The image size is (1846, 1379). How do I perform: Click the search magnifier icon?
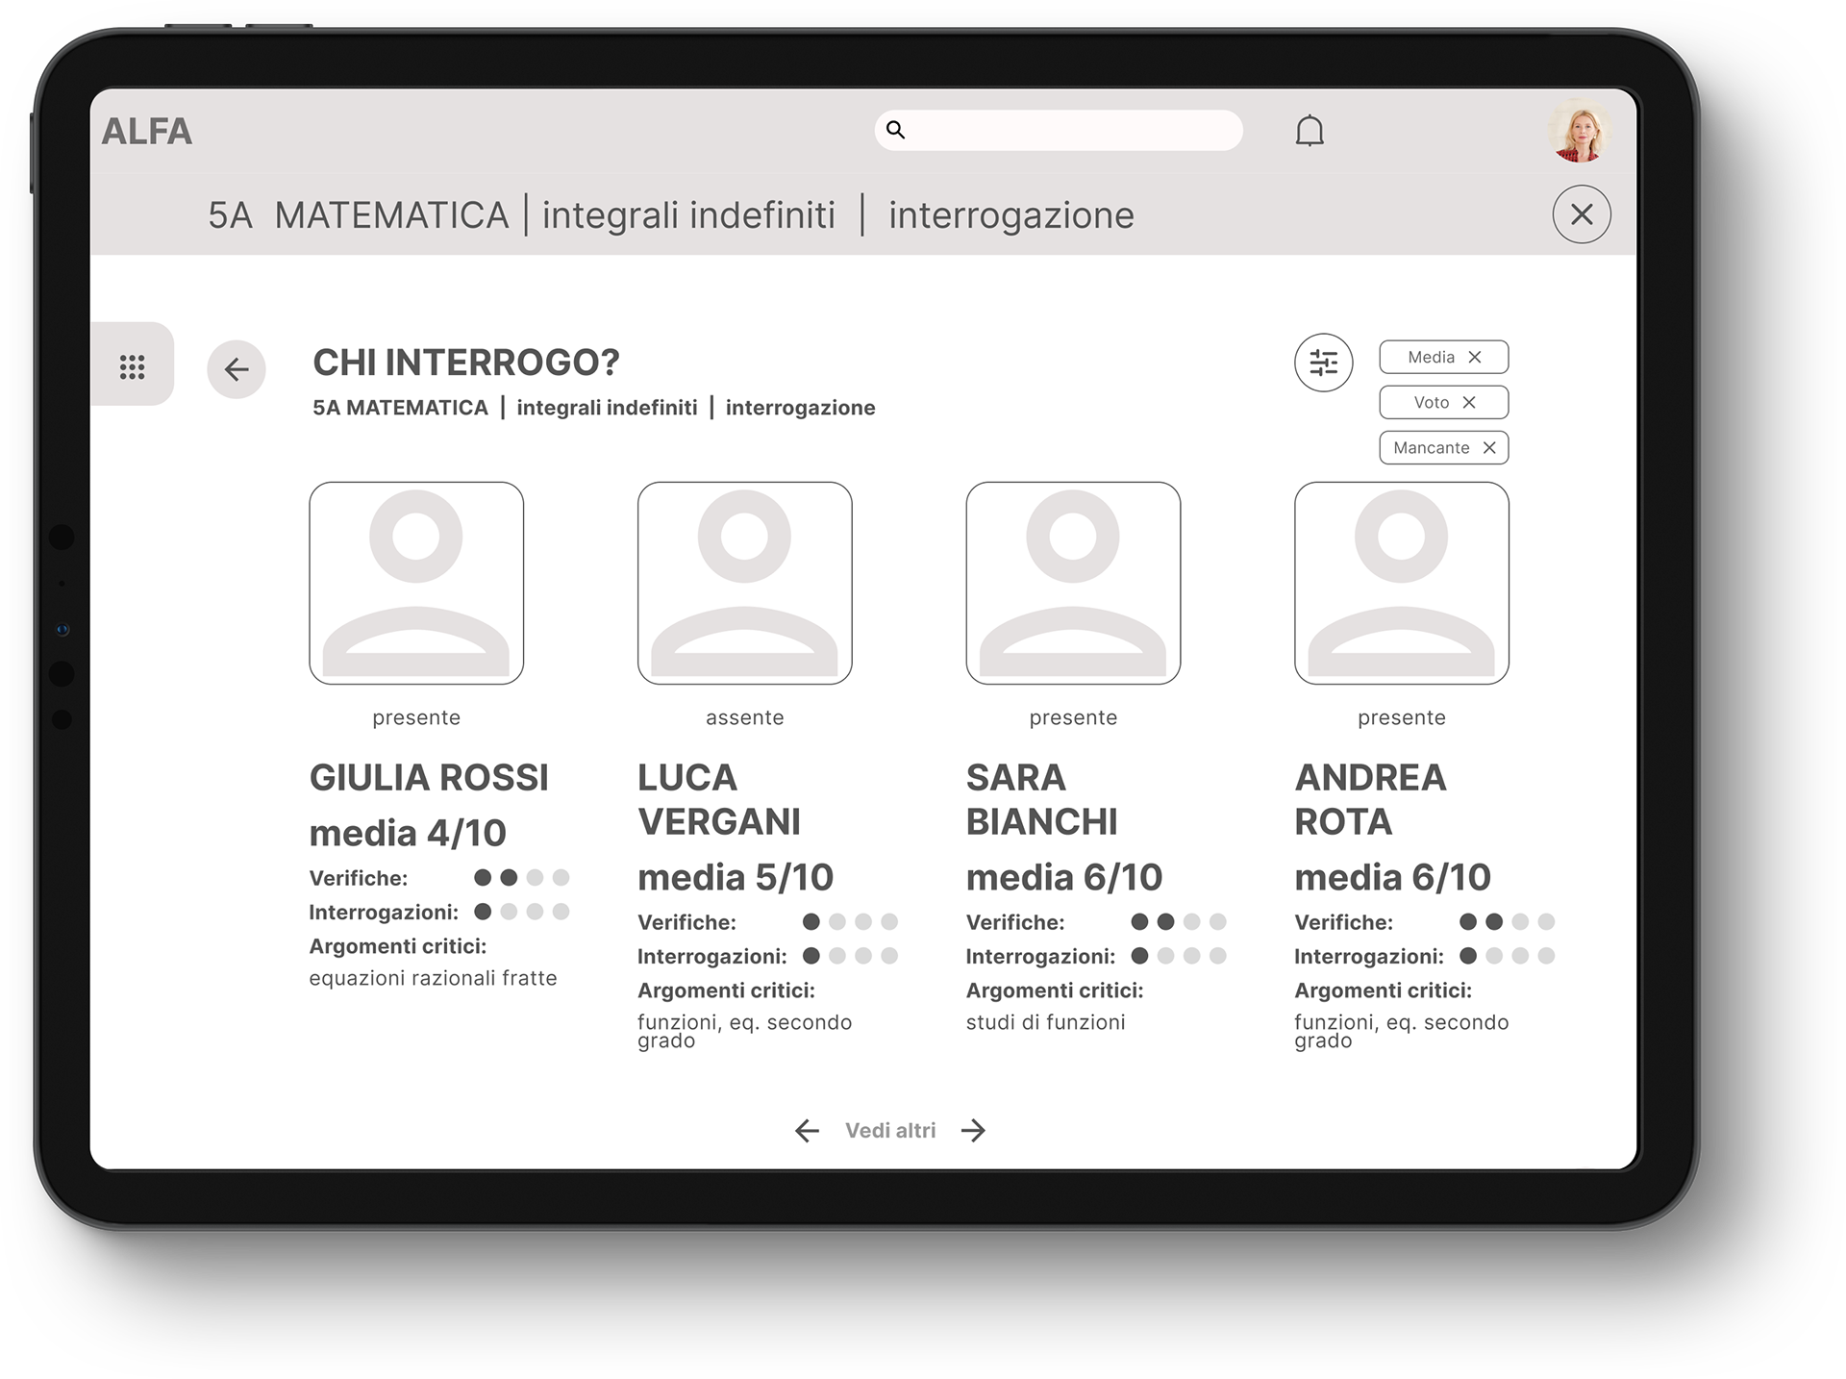click(x=895, y=130)
